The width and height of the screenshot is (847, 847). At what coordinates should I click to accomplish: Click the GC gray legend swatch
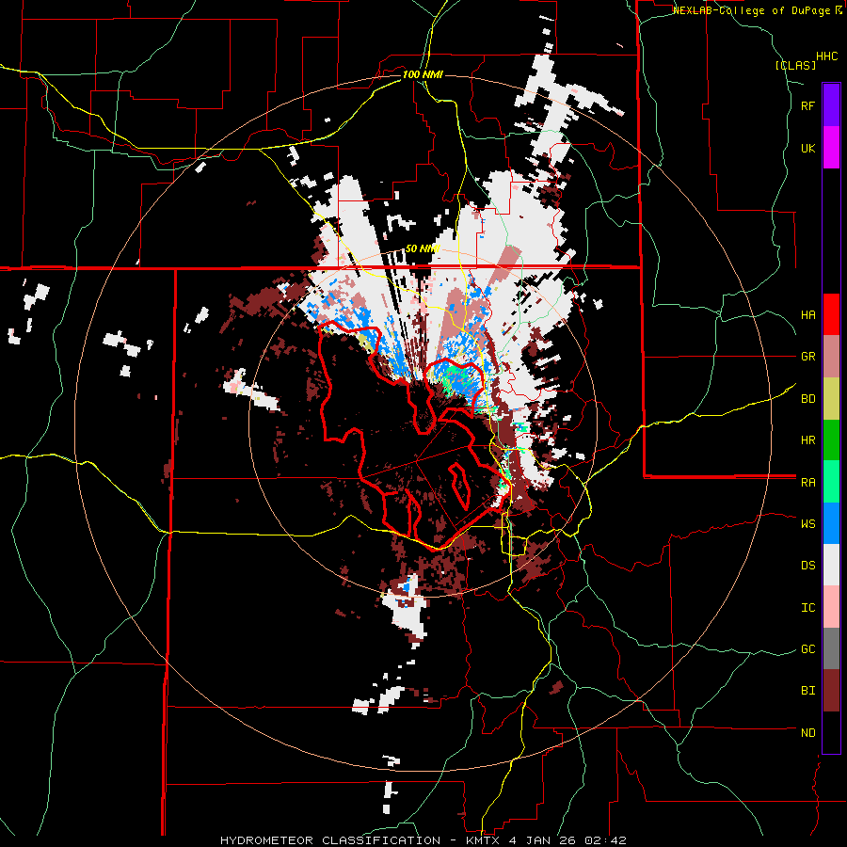tap(831, 648)
